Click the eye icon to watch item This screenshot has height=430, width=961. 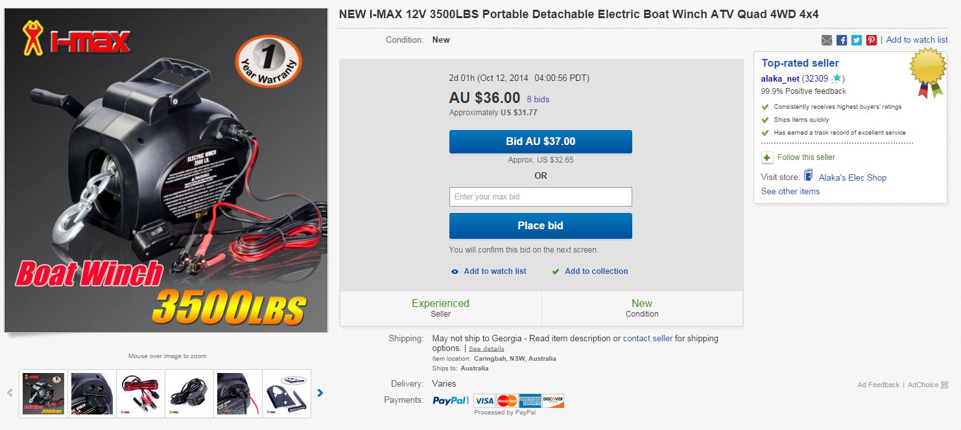[x=455, y=272]
